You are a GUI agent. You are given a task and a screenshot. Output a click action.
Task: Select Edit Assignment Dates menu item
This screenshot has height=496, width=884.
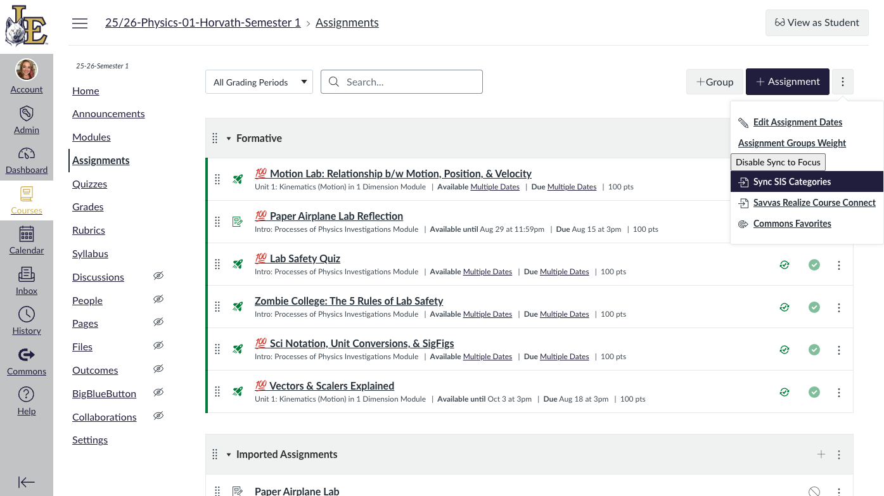point(798,122)
